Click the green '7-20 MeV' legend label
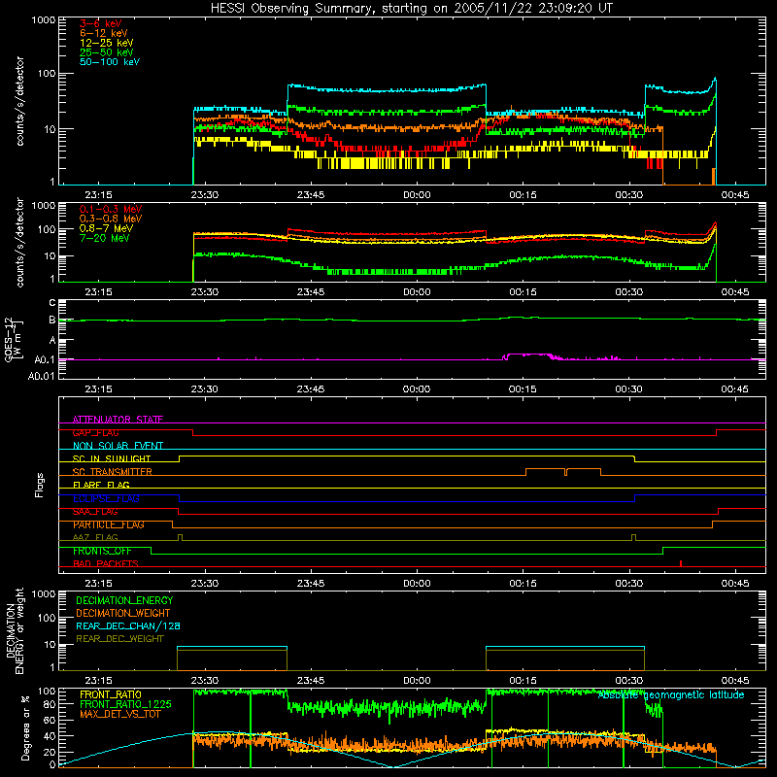 [x=104, y=238]
